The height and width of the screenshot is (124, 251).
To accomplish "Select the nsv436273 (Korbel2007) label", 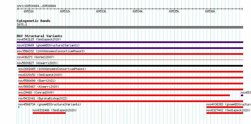I will [x=36, y=57].
